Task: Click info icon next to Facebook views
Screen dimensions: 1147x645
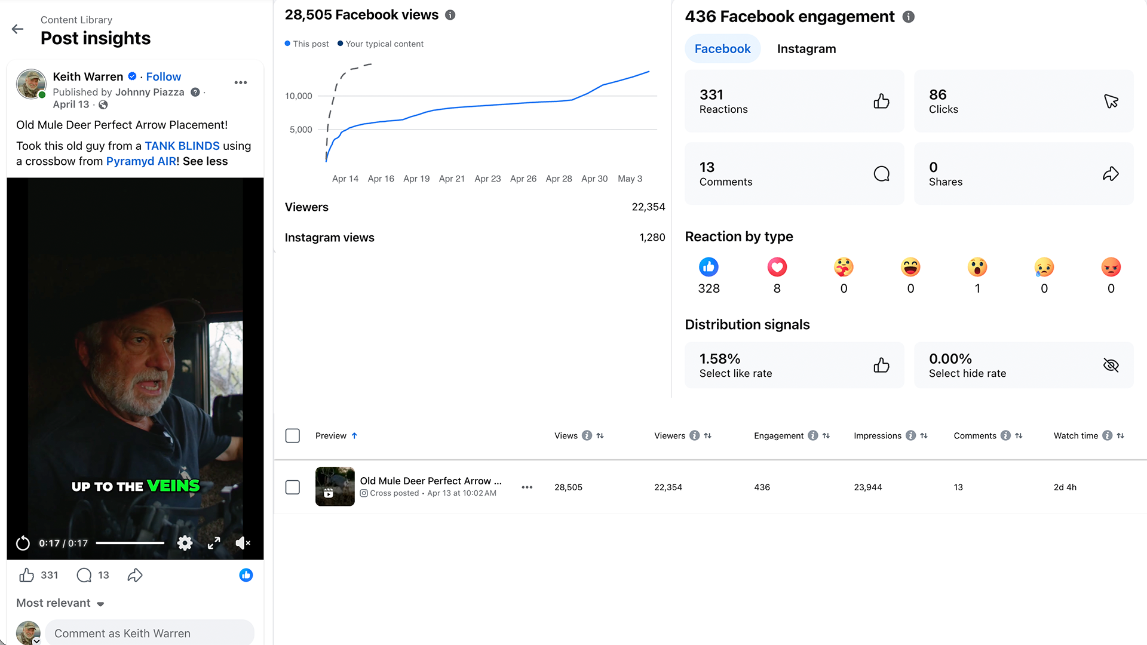Action: (x=450, y=15)
